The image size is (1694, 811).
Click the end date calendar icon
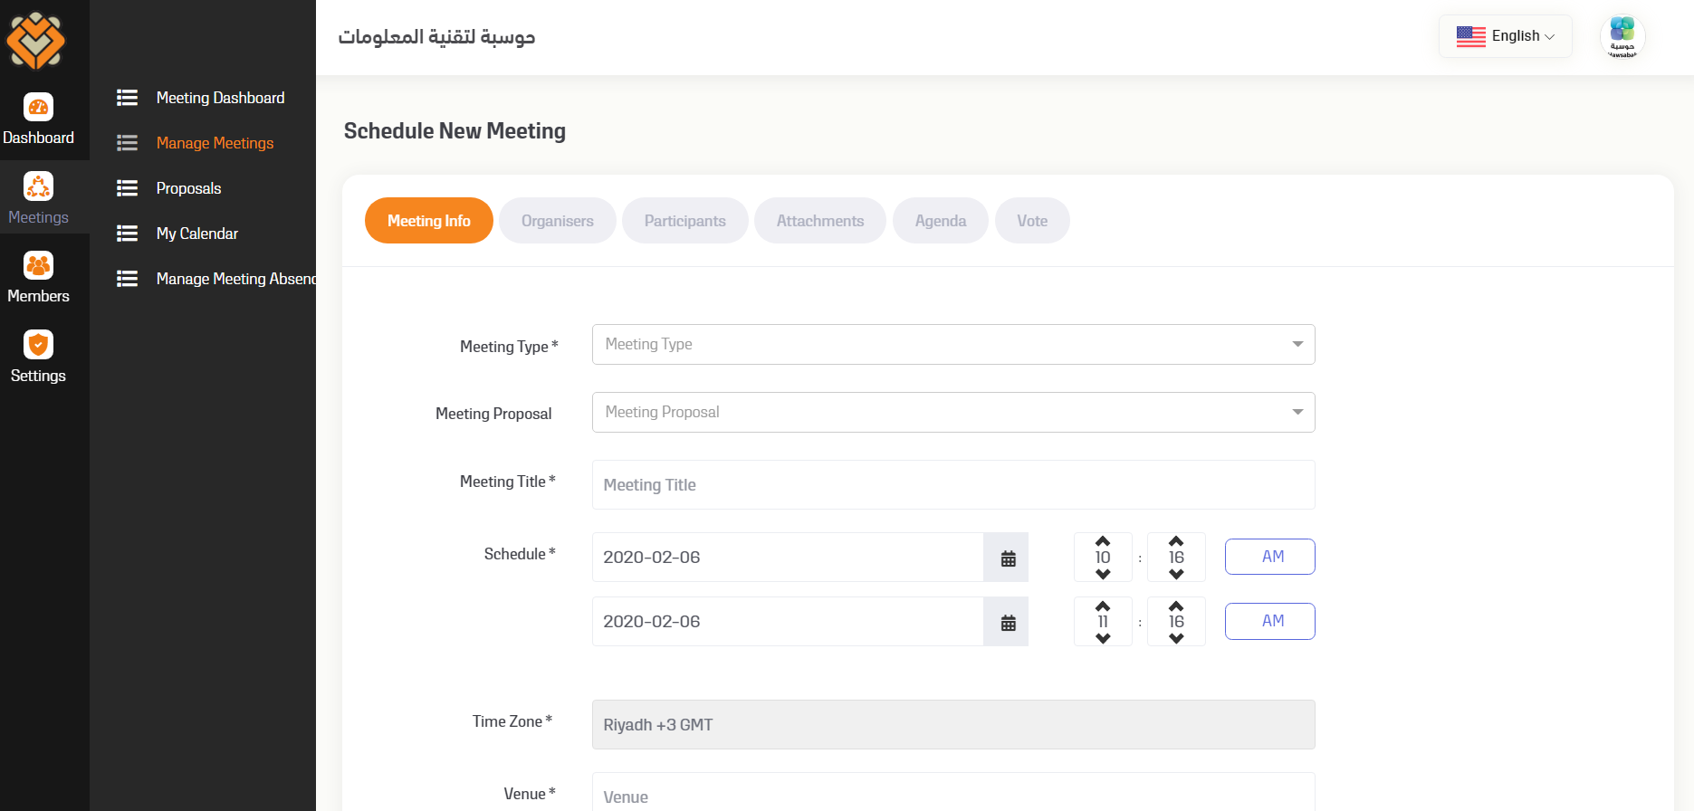point(1008,623)
